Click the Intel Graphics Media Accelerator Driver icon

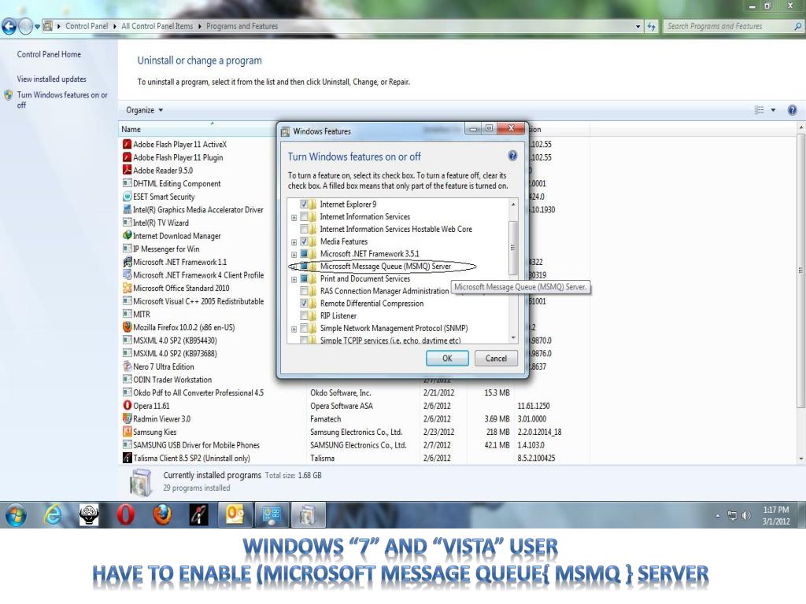(127, 209)
